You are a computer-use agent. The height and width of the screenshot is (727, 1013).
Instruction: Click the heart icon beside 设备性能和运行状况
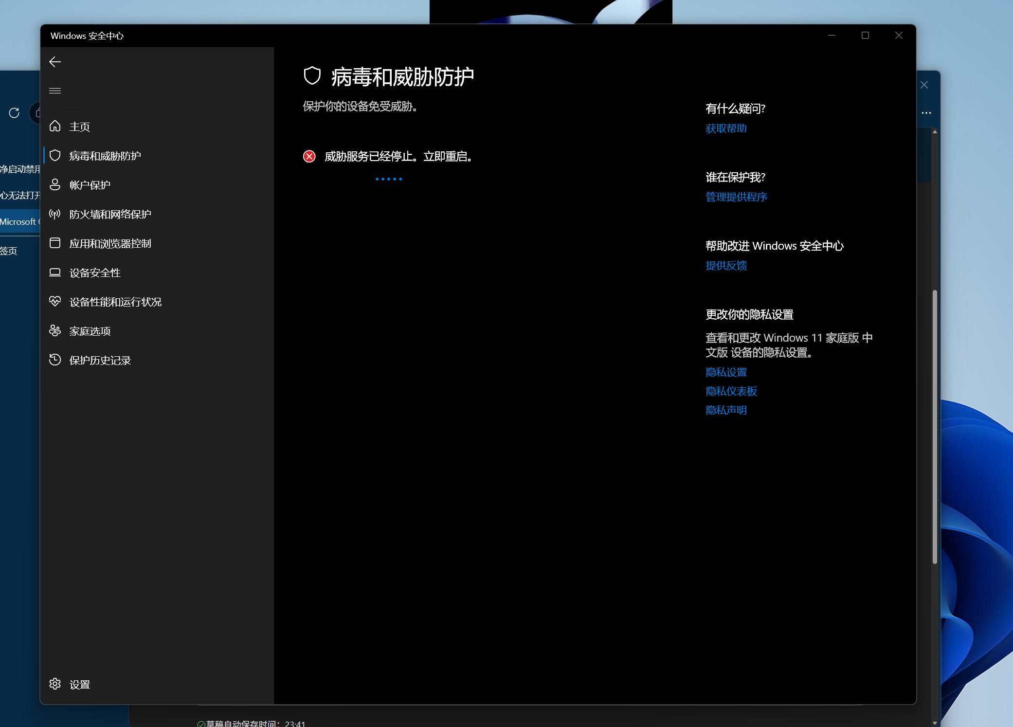coord(55,301)
